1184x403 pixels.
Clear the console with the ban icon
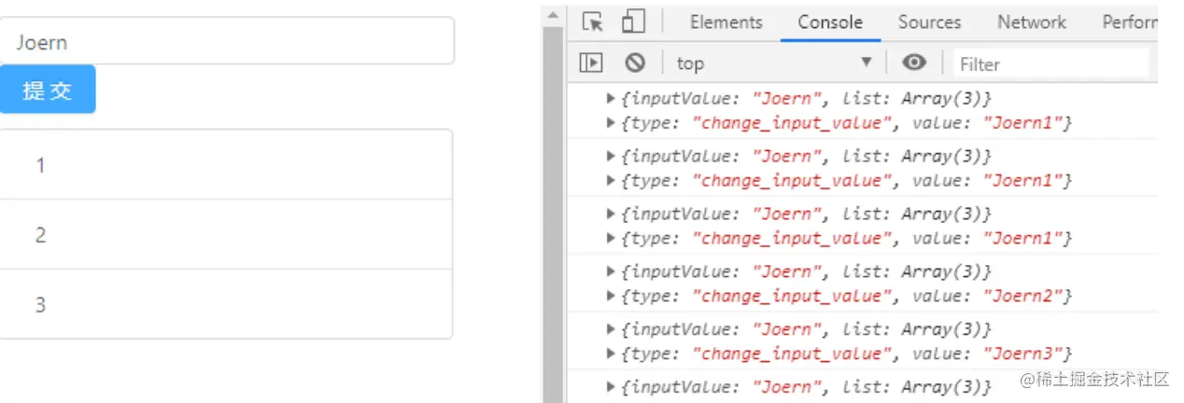(635, 63)
